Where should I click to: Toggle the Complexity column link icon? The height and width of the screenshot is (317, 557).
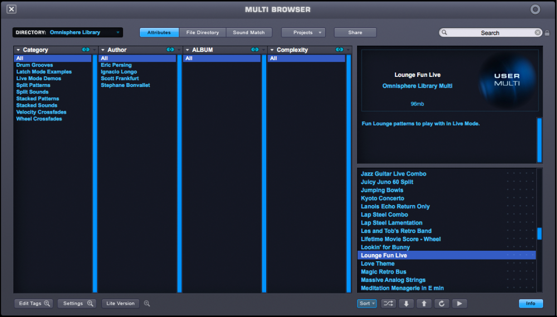point(339,50)
